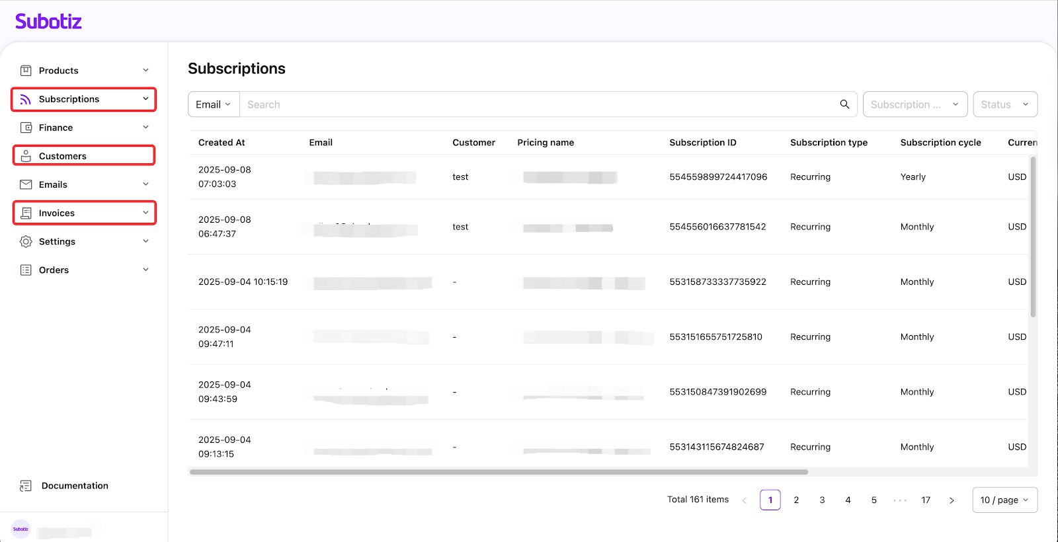Change the 10 / page size selector

pos(1004,500)
